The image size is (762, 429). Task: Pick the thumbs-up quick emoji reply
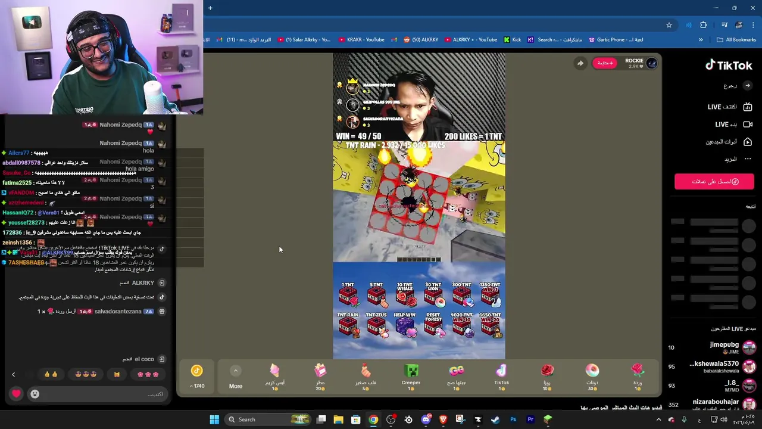pyautogui.click(x=51, y=374)
